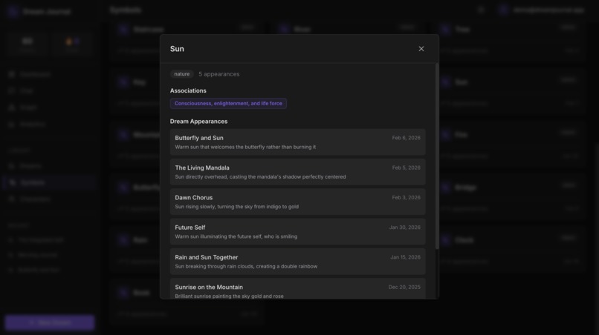
Task: Click 'Sun breaking through rain clouds' description
Action: pyautogui.click(x=246, y=266)
